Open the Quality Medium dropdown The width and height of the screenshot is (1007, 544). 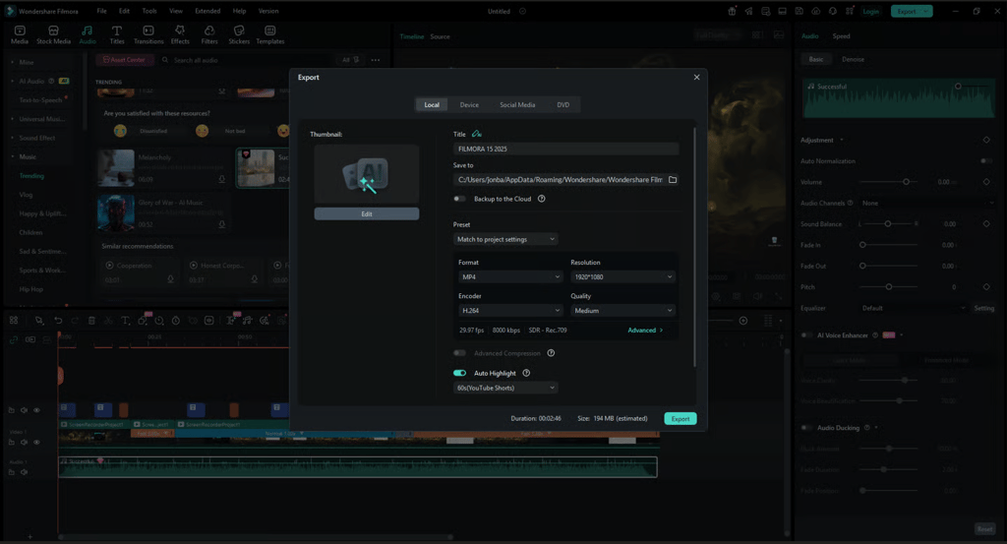[x=622, y=310]
